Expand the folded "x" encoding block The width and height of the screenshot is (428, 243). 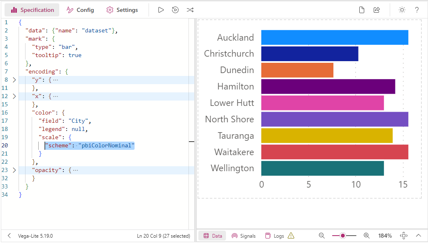(14, 96)
